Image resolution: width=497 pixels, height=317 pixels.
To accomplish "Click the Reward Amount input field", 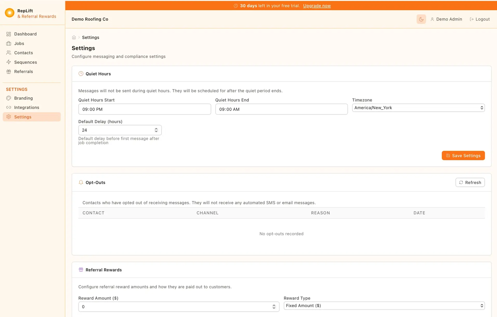I will pyautogui.click(x=179, y=307).
